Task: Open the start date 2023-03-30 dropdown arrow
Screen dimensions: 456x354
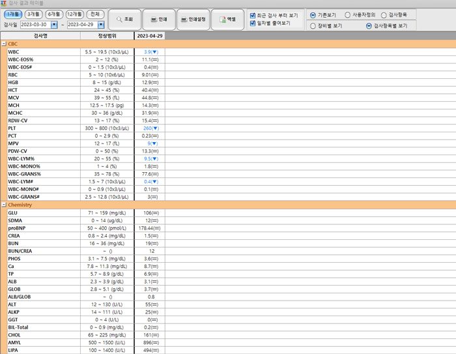Action: coord(54,25)
